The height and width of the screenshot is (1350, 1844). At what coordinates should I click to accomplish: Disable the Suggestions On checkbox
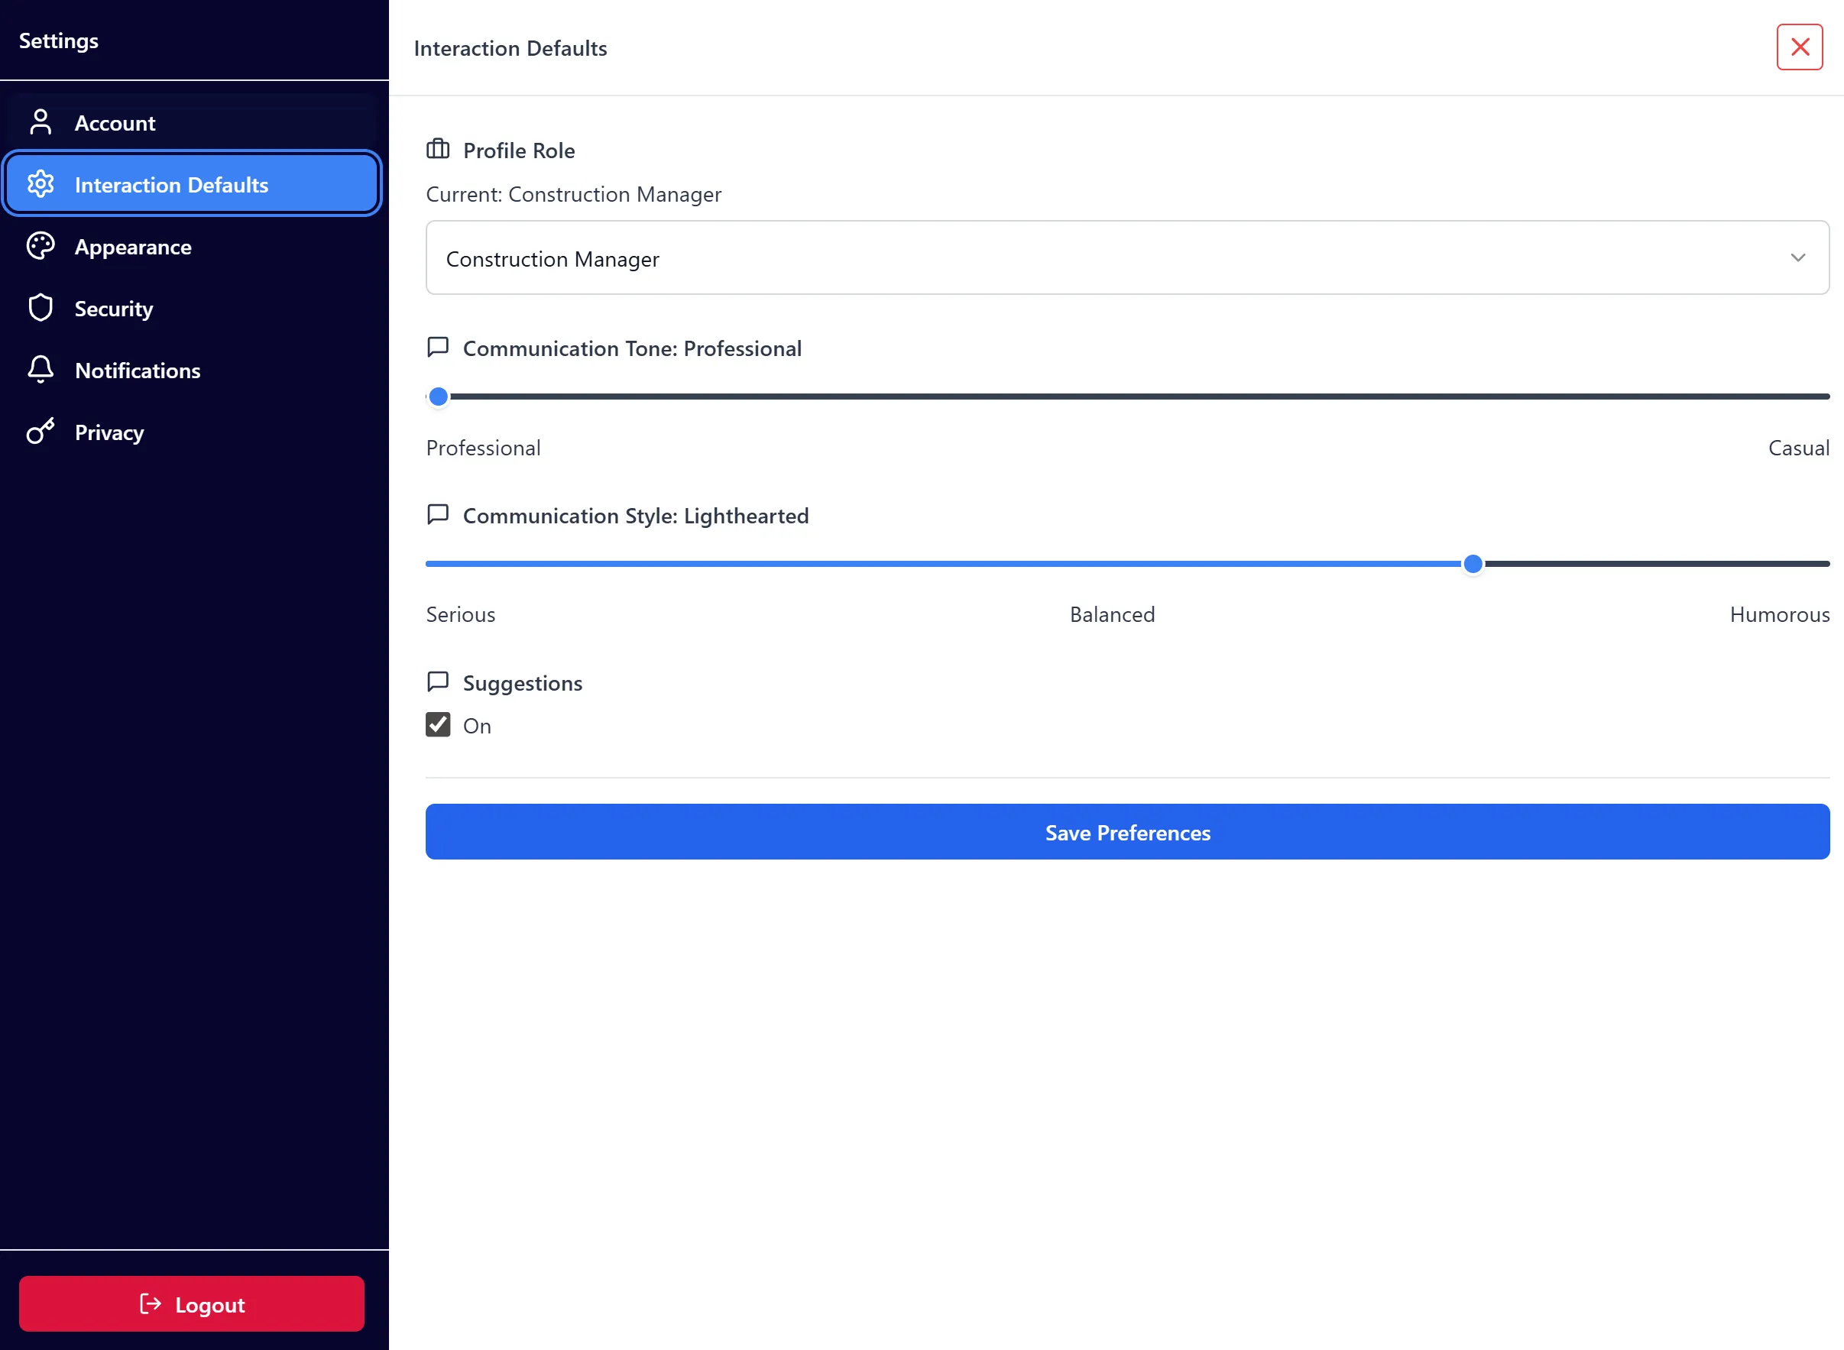438,724
